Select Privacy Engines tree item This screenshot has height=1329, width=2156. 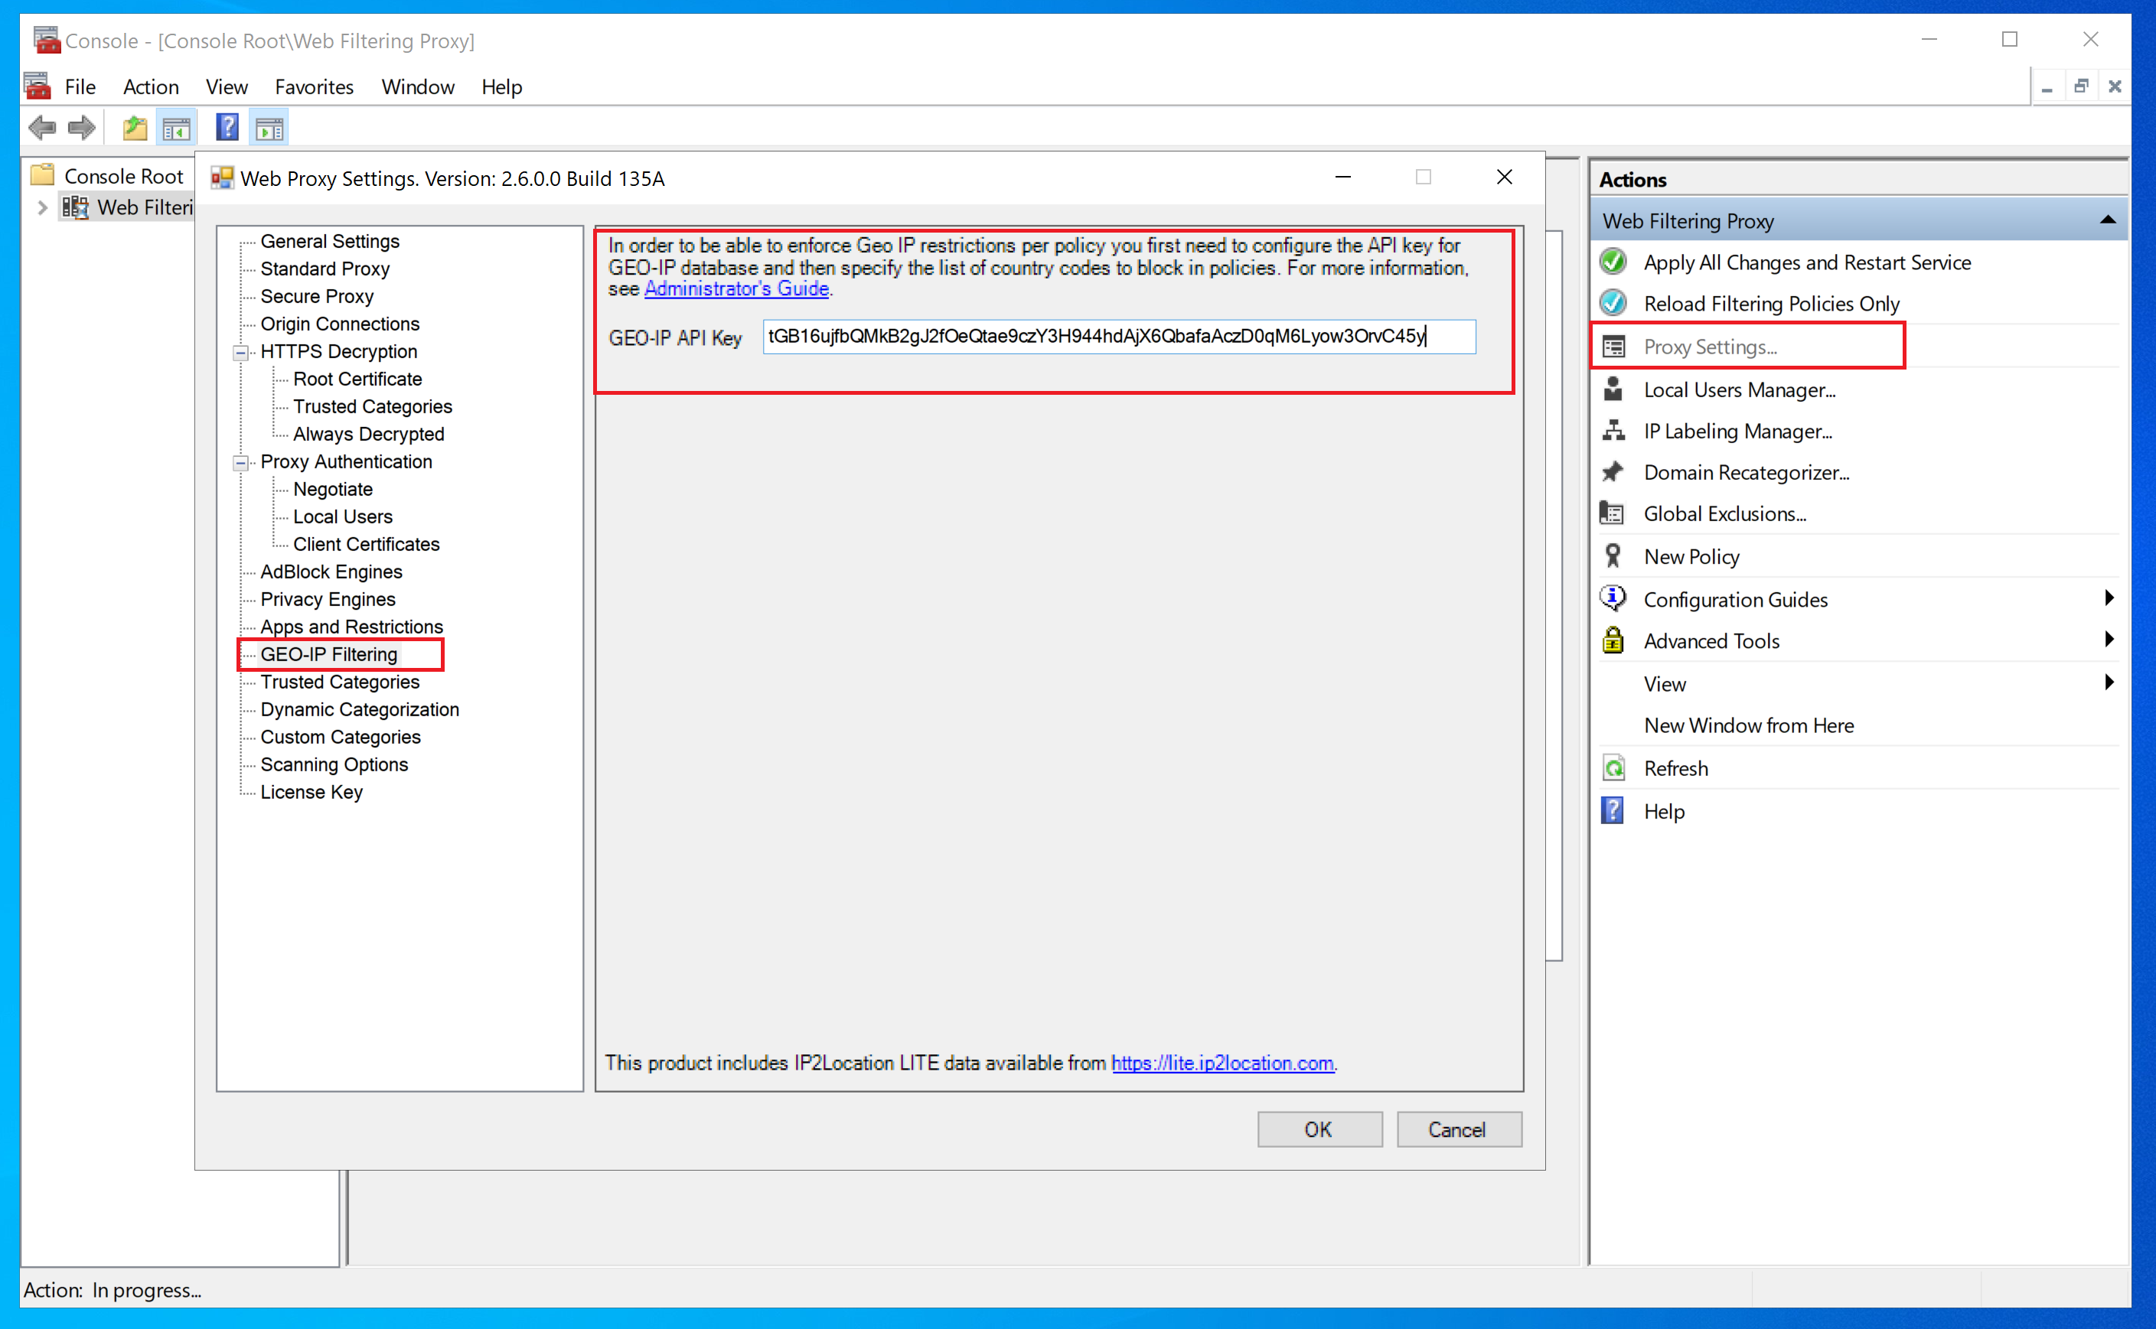327,599
